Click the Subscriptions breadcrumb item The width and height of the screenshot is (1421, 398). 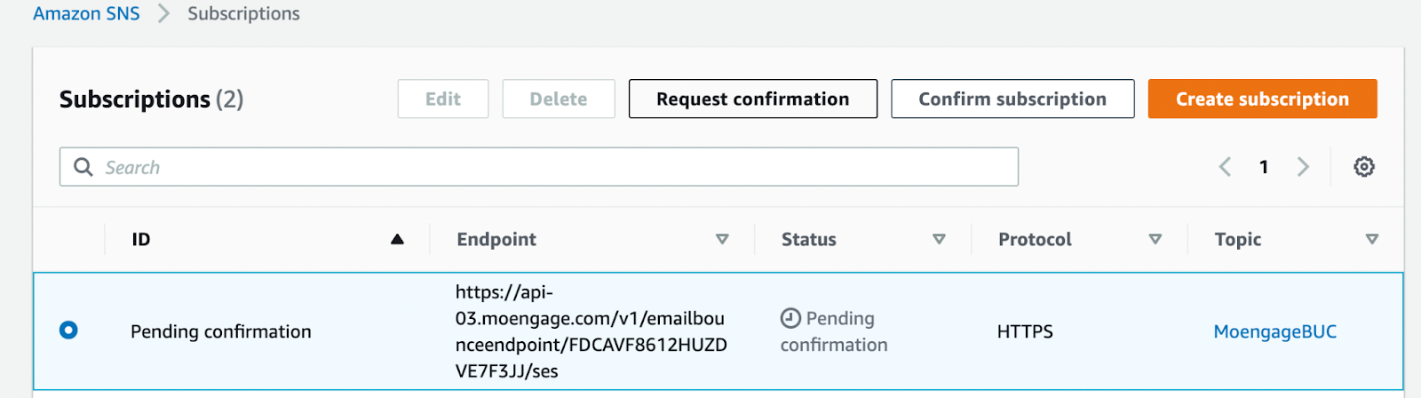tap(243, 14)
